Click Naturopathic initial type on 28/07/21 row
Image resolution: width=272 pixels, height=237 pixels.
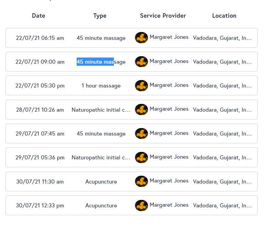pos(101,110)
